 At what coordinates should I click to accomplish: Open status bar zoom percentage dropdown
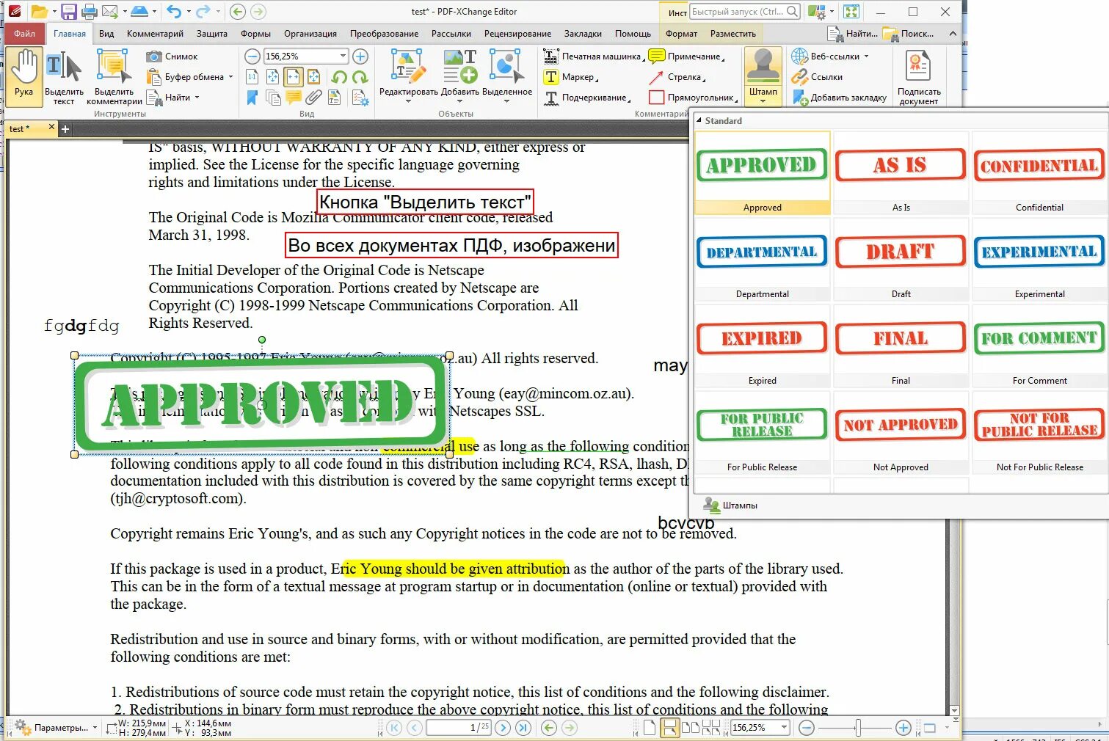[784, 728]
